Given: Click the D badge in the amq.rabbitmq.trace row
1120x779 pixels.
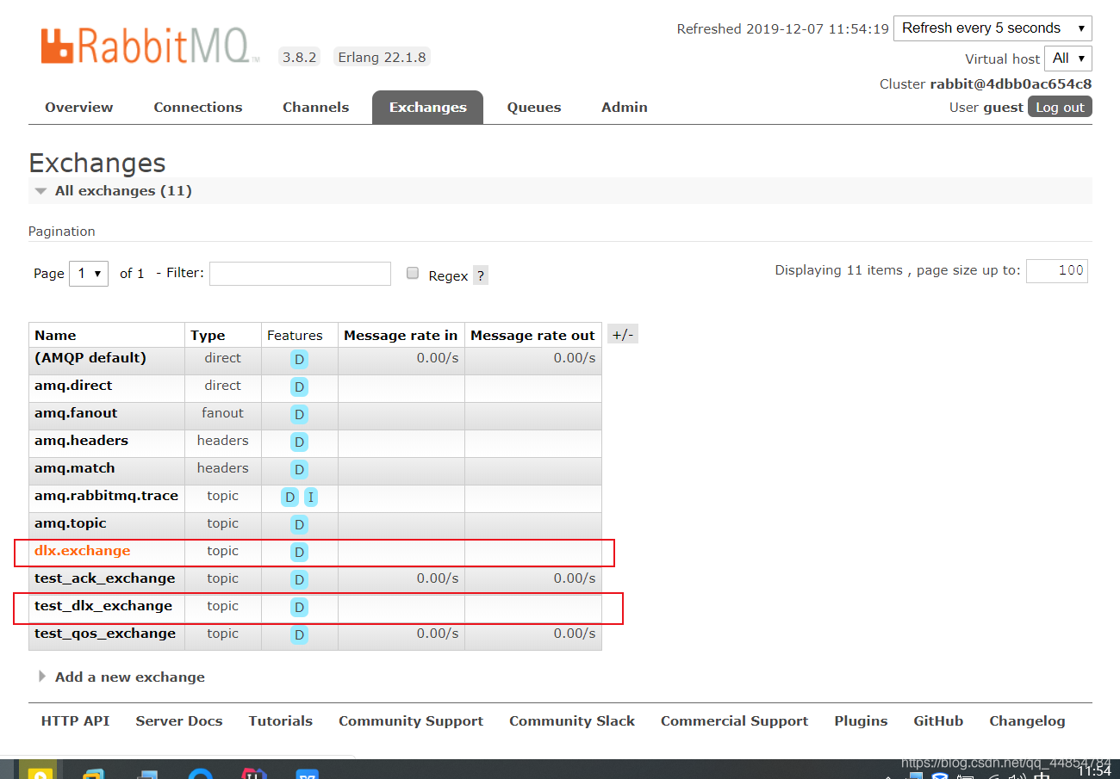Looking at the screenshot, I should tap(289, 498).
